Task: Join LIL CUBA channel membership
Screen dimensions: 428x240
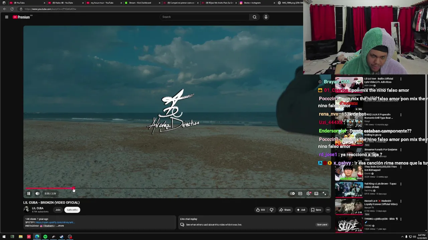Action: (x=58, y=210)
